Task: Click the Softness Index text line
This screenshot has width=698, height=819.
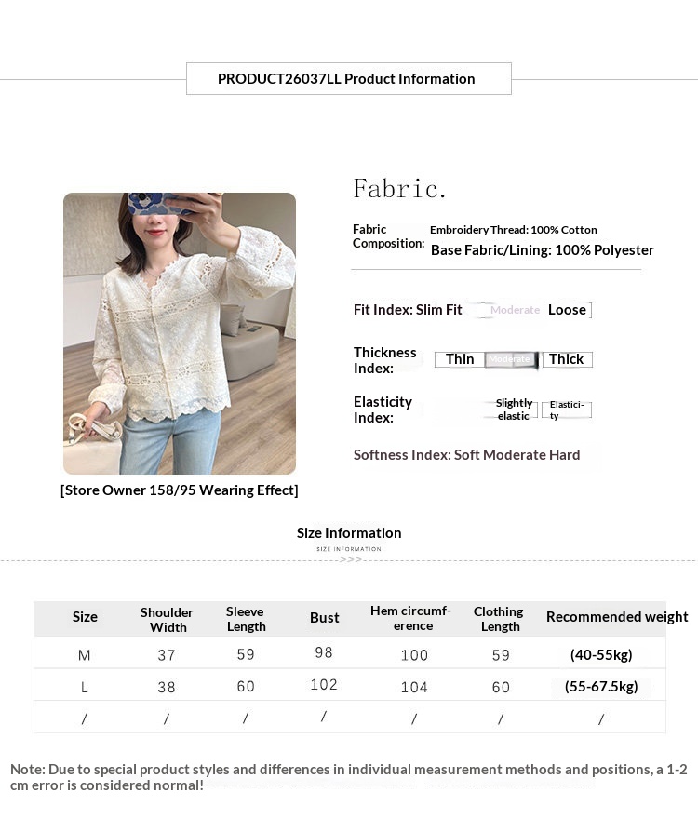Action: coord(466,455)
